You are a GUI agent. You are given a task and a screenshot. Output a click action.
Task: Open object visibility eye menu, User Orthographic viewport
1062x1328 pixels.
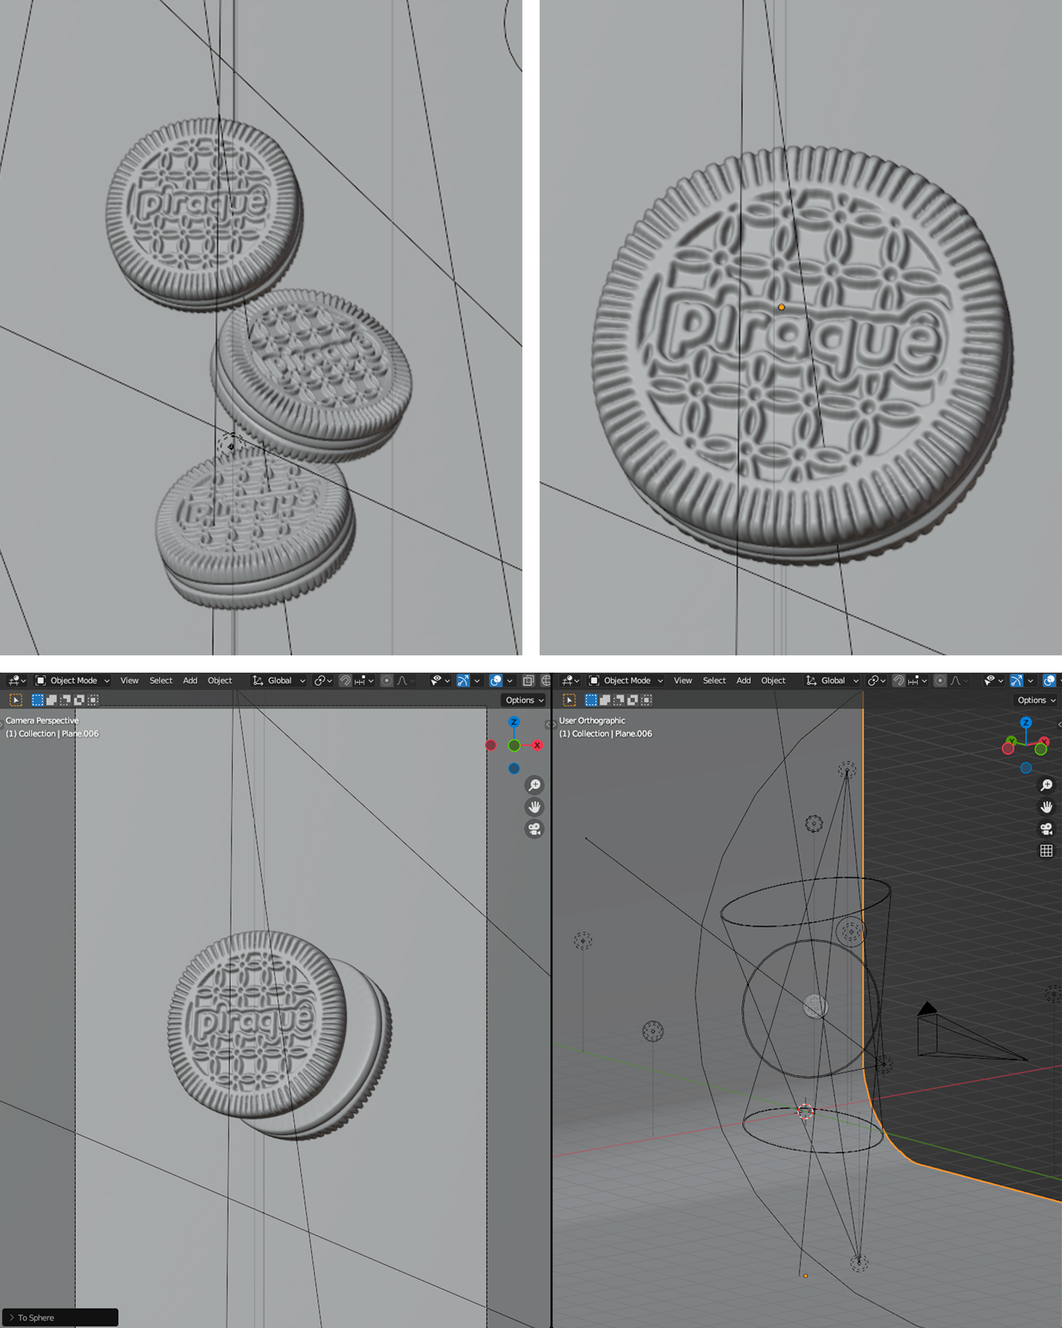(994, 681)
